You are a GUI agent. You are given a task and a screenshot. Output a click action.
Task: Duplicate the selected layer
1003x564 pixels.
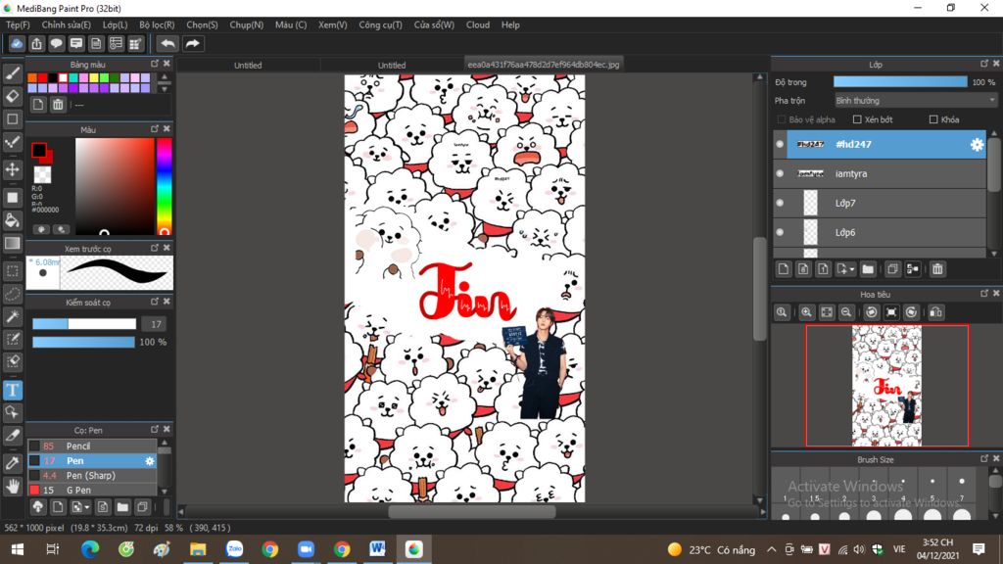[892, 269]
